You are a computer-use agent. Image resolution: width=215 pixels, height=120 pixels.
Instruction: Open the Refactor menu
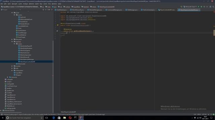(x=32, y=4)
